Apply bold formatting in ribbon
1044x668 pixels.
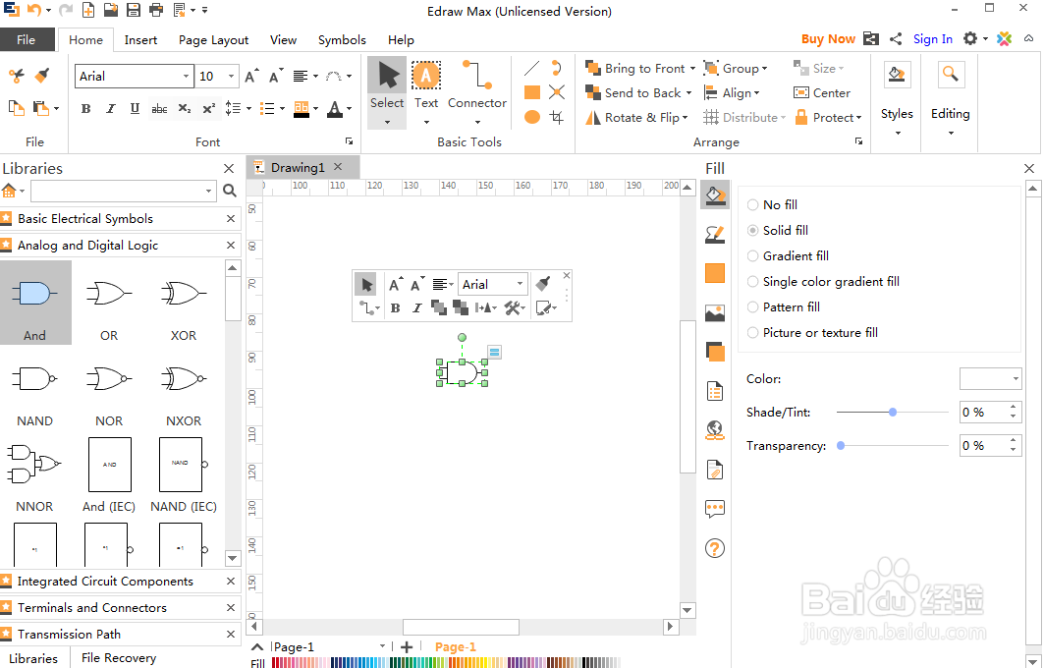click(85, 109)
